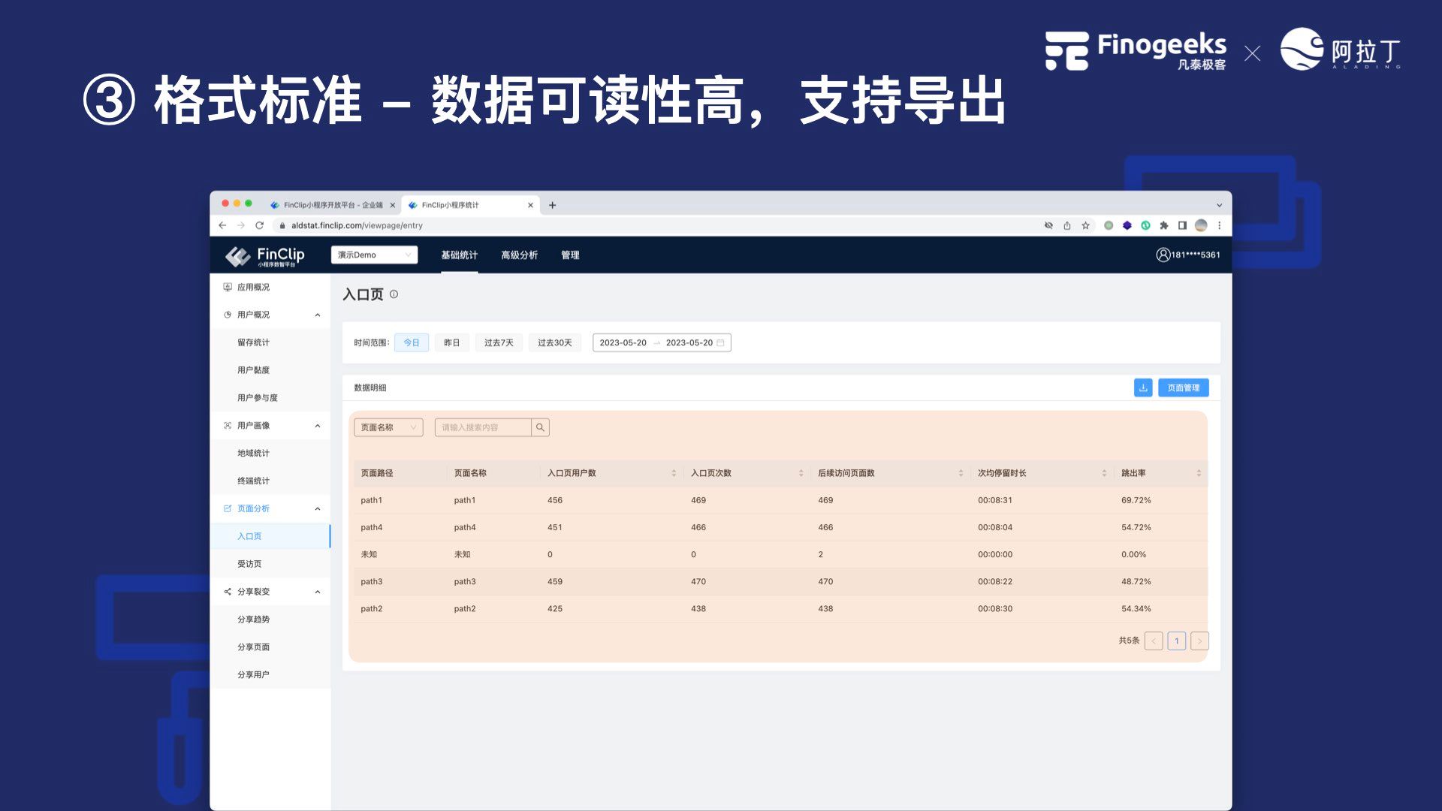The image size is (1442, 811).
Task: Select the 过去30天 time range option
Action: (x=554, y=342)
